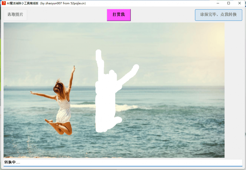The width and height of the screenshot is (246, 170).
Task: Click the woman's outstretched left hand
Action: (32, 92)
